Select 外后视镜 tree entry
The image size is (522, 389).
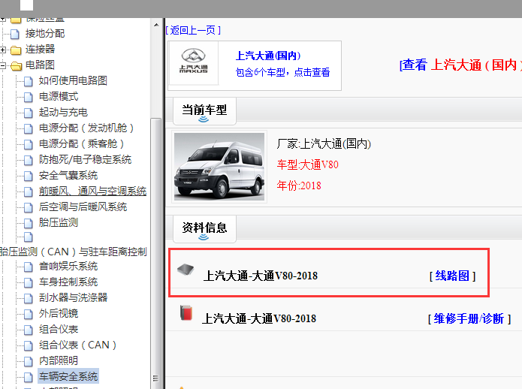(59, 313)
